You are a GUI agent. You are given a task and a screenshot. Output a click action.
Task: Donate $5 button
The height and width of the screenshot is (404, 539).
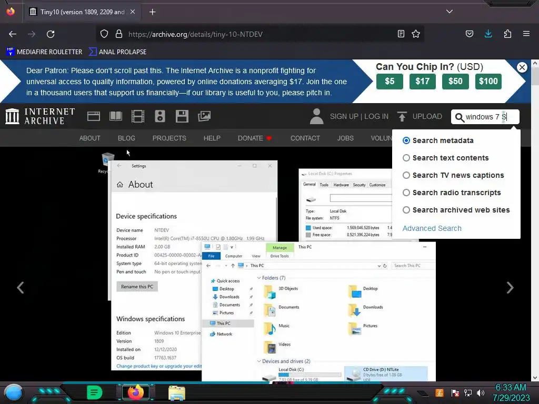click(x=390, y=82)
